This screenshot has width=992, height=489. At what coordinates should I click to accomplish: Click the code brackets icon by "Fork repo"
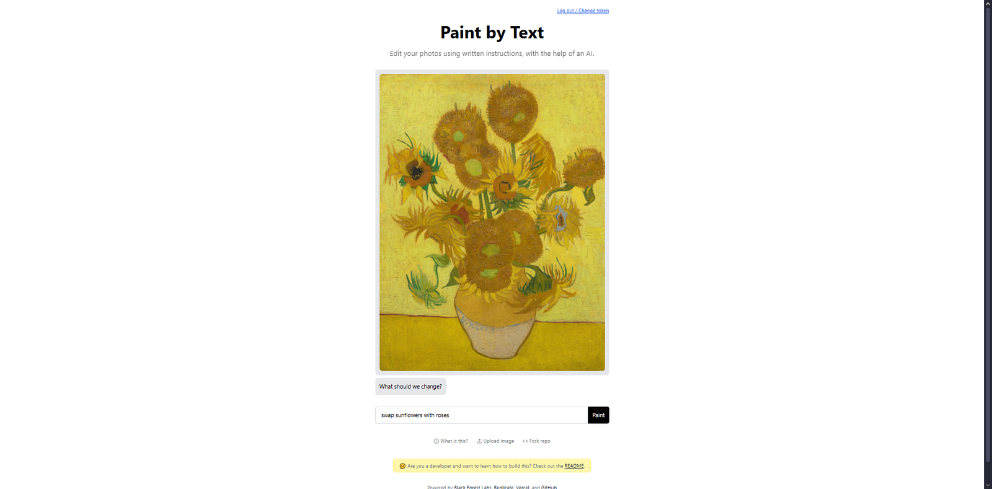pyautogui.click(x=525, y=441)
